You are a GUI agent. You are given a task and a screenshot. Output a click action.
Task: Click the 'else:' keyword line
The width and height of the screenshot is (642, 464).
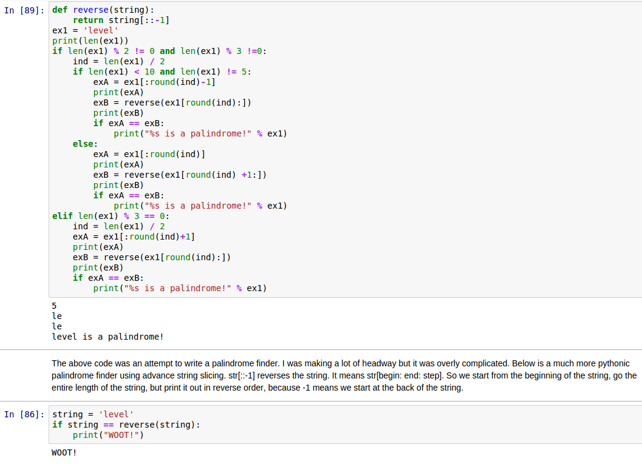click(x=85, y=144)
